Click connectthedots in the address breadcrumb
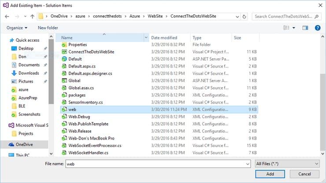The image size is (326, 183). pos(107,16)
